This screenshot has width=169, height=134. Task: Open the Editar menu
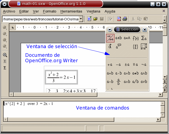24,11
